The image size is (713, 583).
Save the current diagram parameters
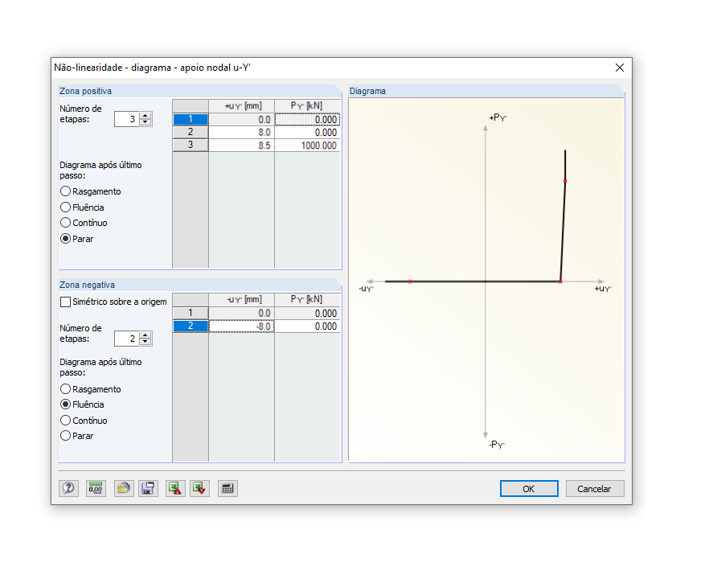148,488
